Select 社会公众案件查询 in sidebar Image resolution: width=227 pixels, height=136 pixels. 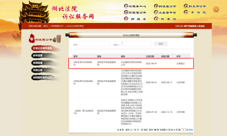point(42,48)
